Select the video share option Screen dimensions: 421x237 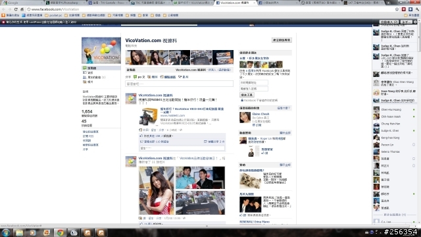[184, 77]
